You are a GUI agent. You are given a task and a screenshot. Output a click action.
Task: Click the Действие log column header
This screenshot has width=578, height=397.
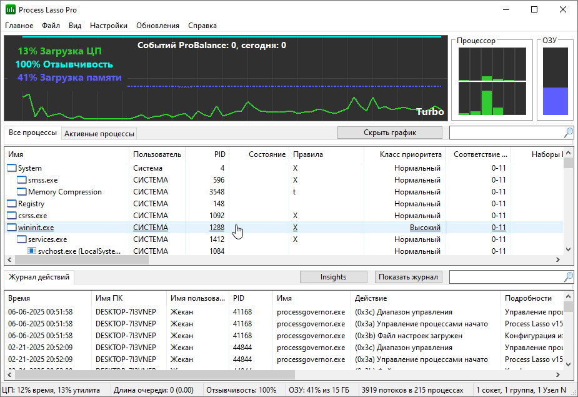[x=426, y=298]
